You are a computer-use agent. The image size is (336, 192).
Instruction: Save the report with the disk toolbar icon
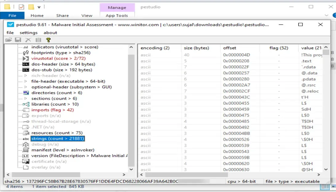click(18, 40)
